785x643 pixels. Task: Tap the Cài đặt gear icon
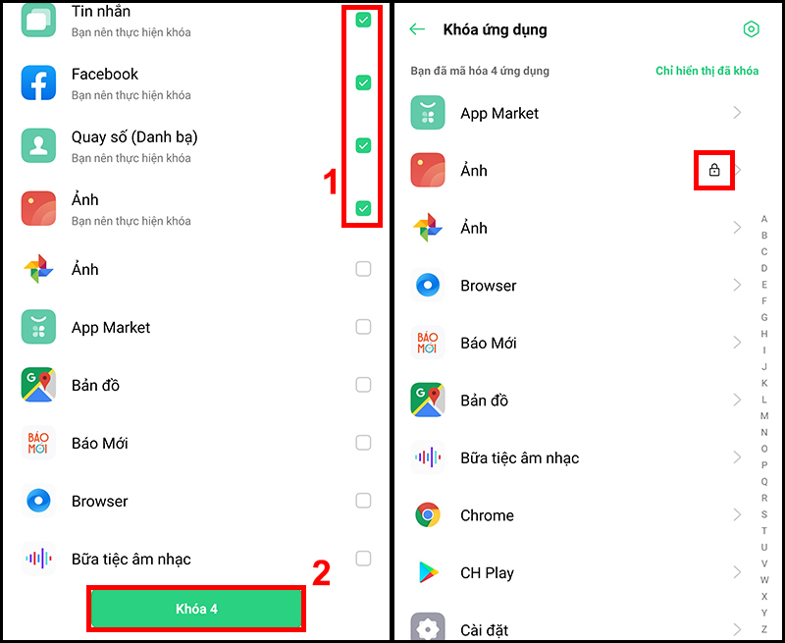click(428, 628)
